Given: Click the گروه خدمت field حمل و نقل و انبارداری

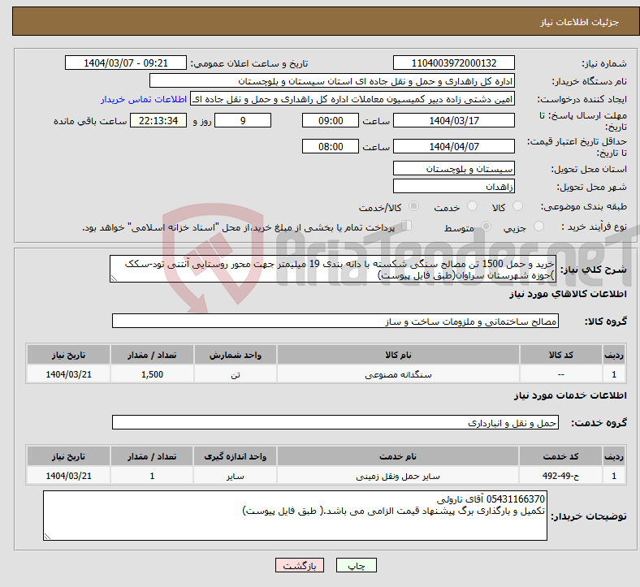Looking at the screenshot, I should [335, 423].
